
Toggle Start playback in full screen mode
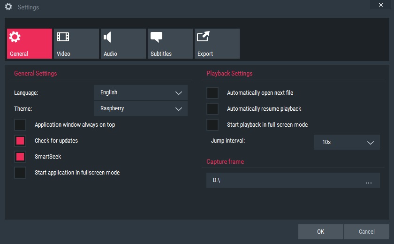coord(212,125)
